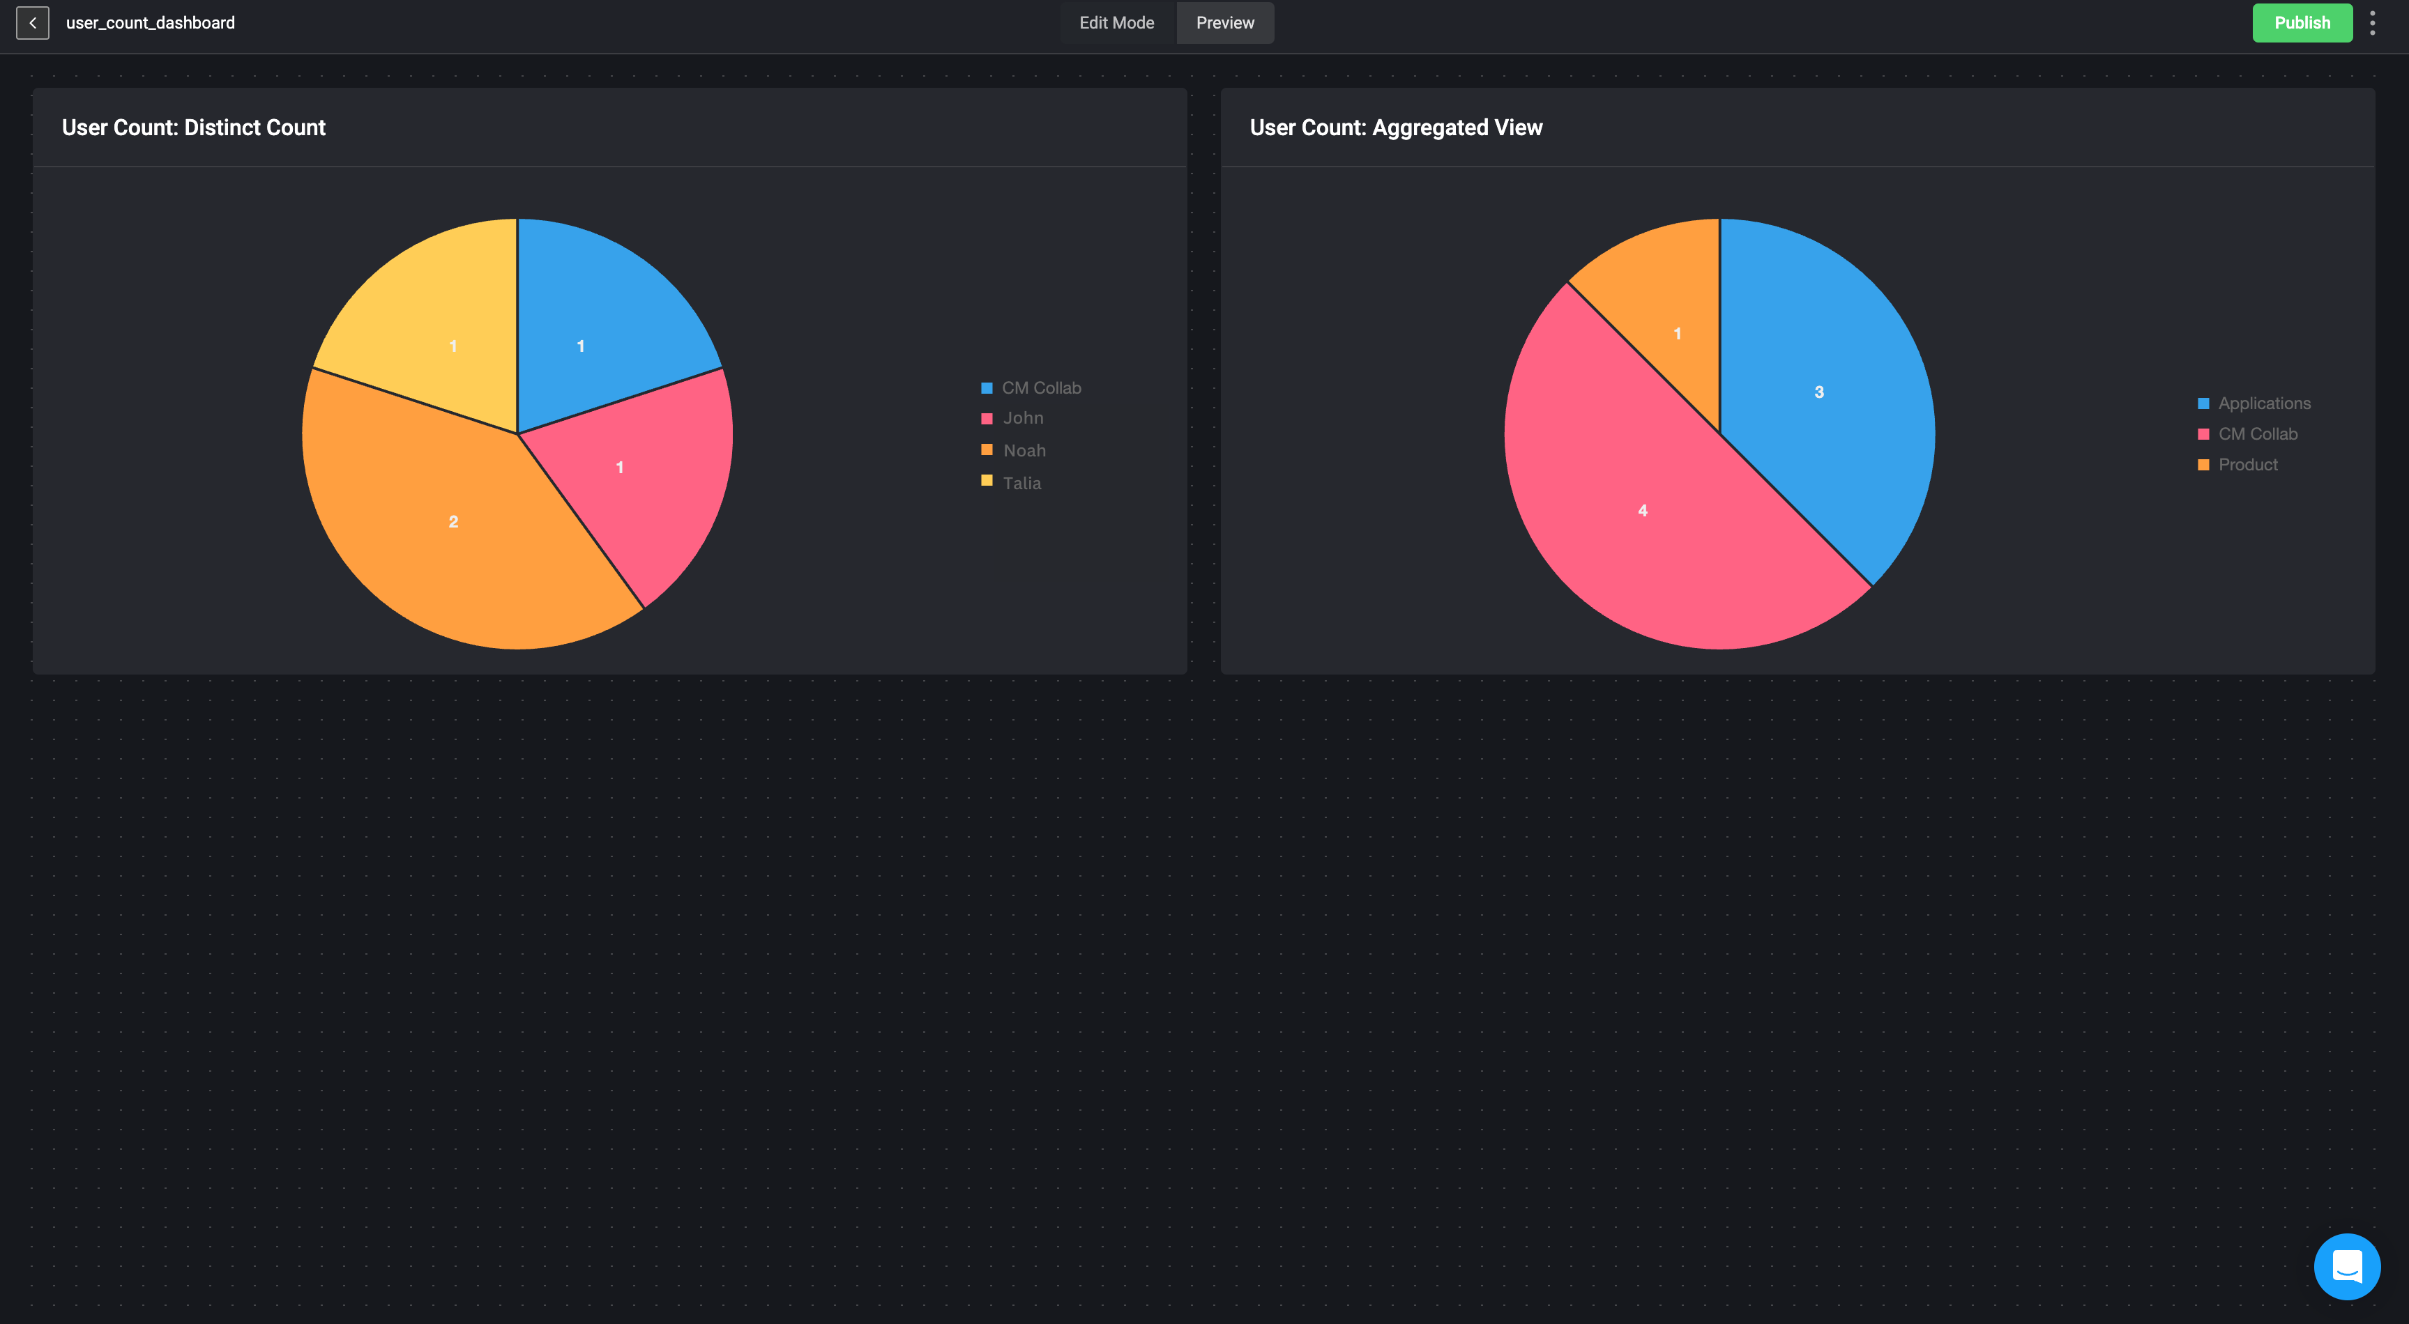This screenshot has height=1324, width=2409.
Task: Toggle Applications legend entry
Action: [x=2263, y=403]
